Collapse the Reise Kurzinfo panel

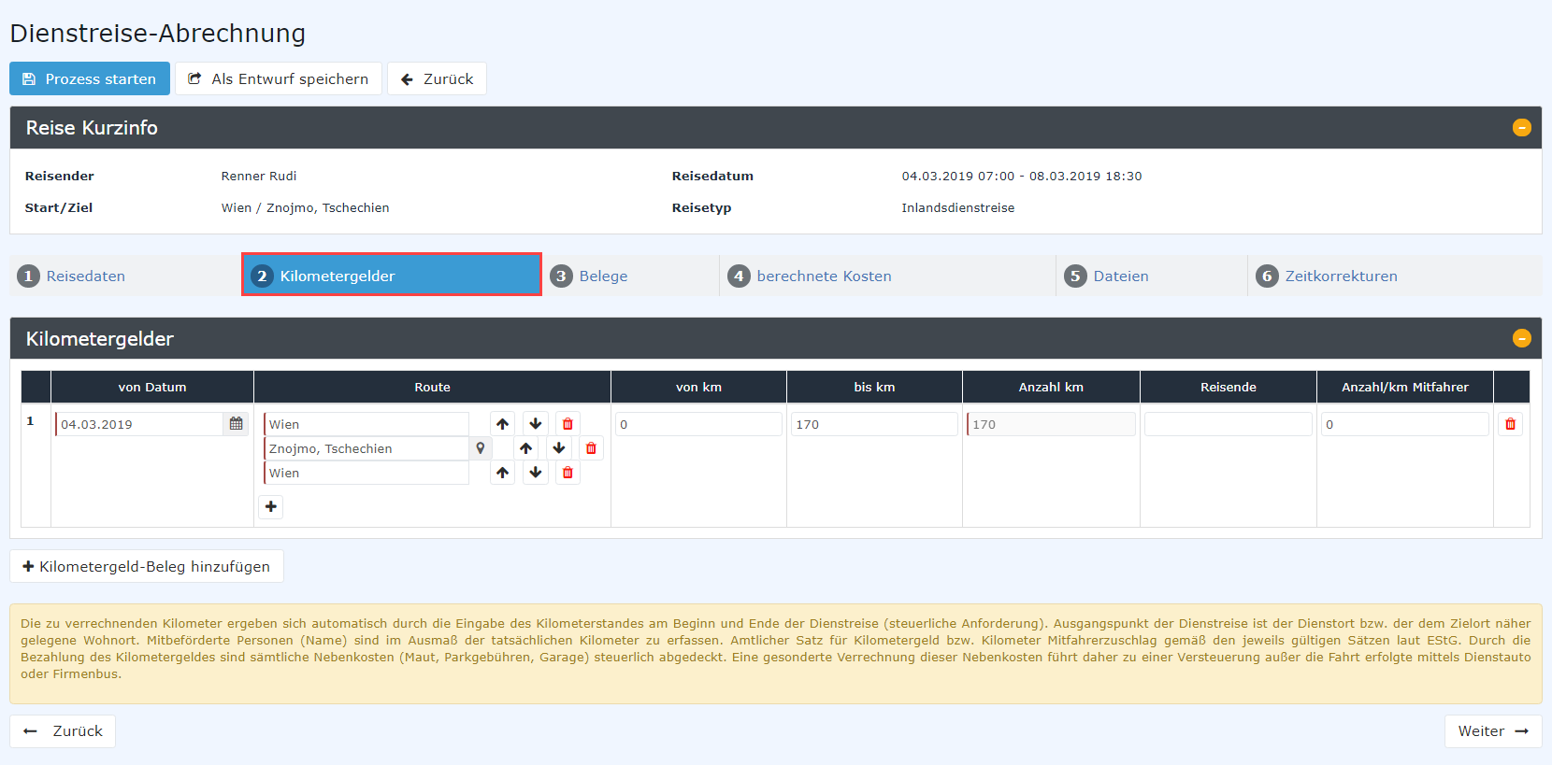(1522, 127)
